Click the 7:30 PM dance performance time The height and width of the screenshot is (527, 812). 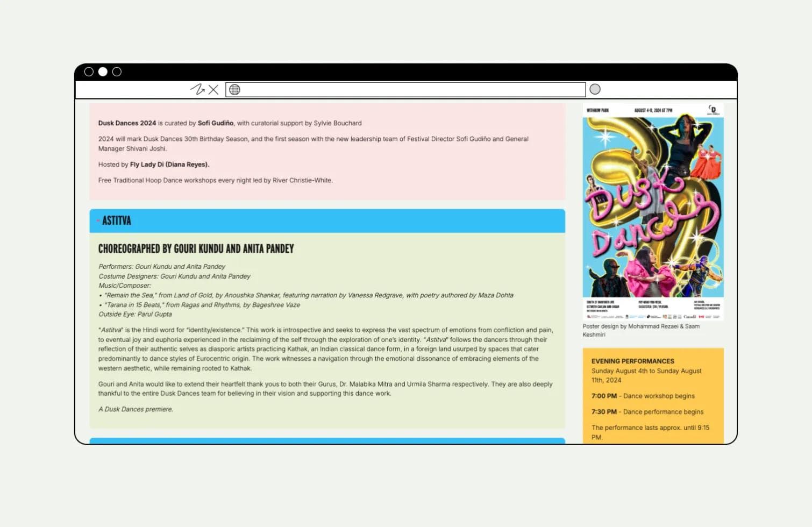point(604,412)
